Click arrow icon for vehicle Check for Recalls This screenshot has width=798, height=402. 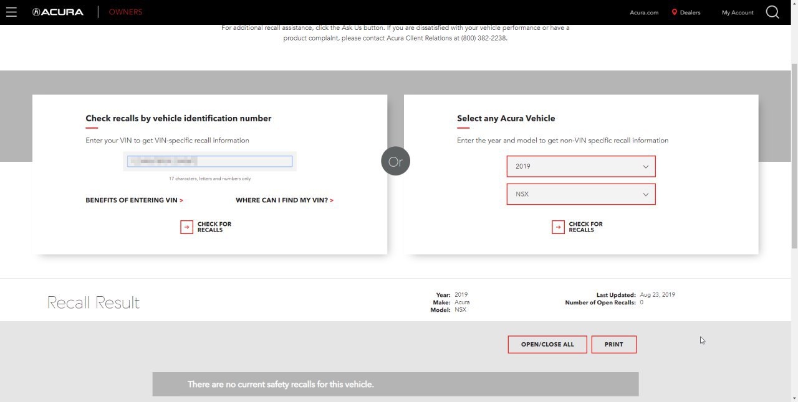558,227
